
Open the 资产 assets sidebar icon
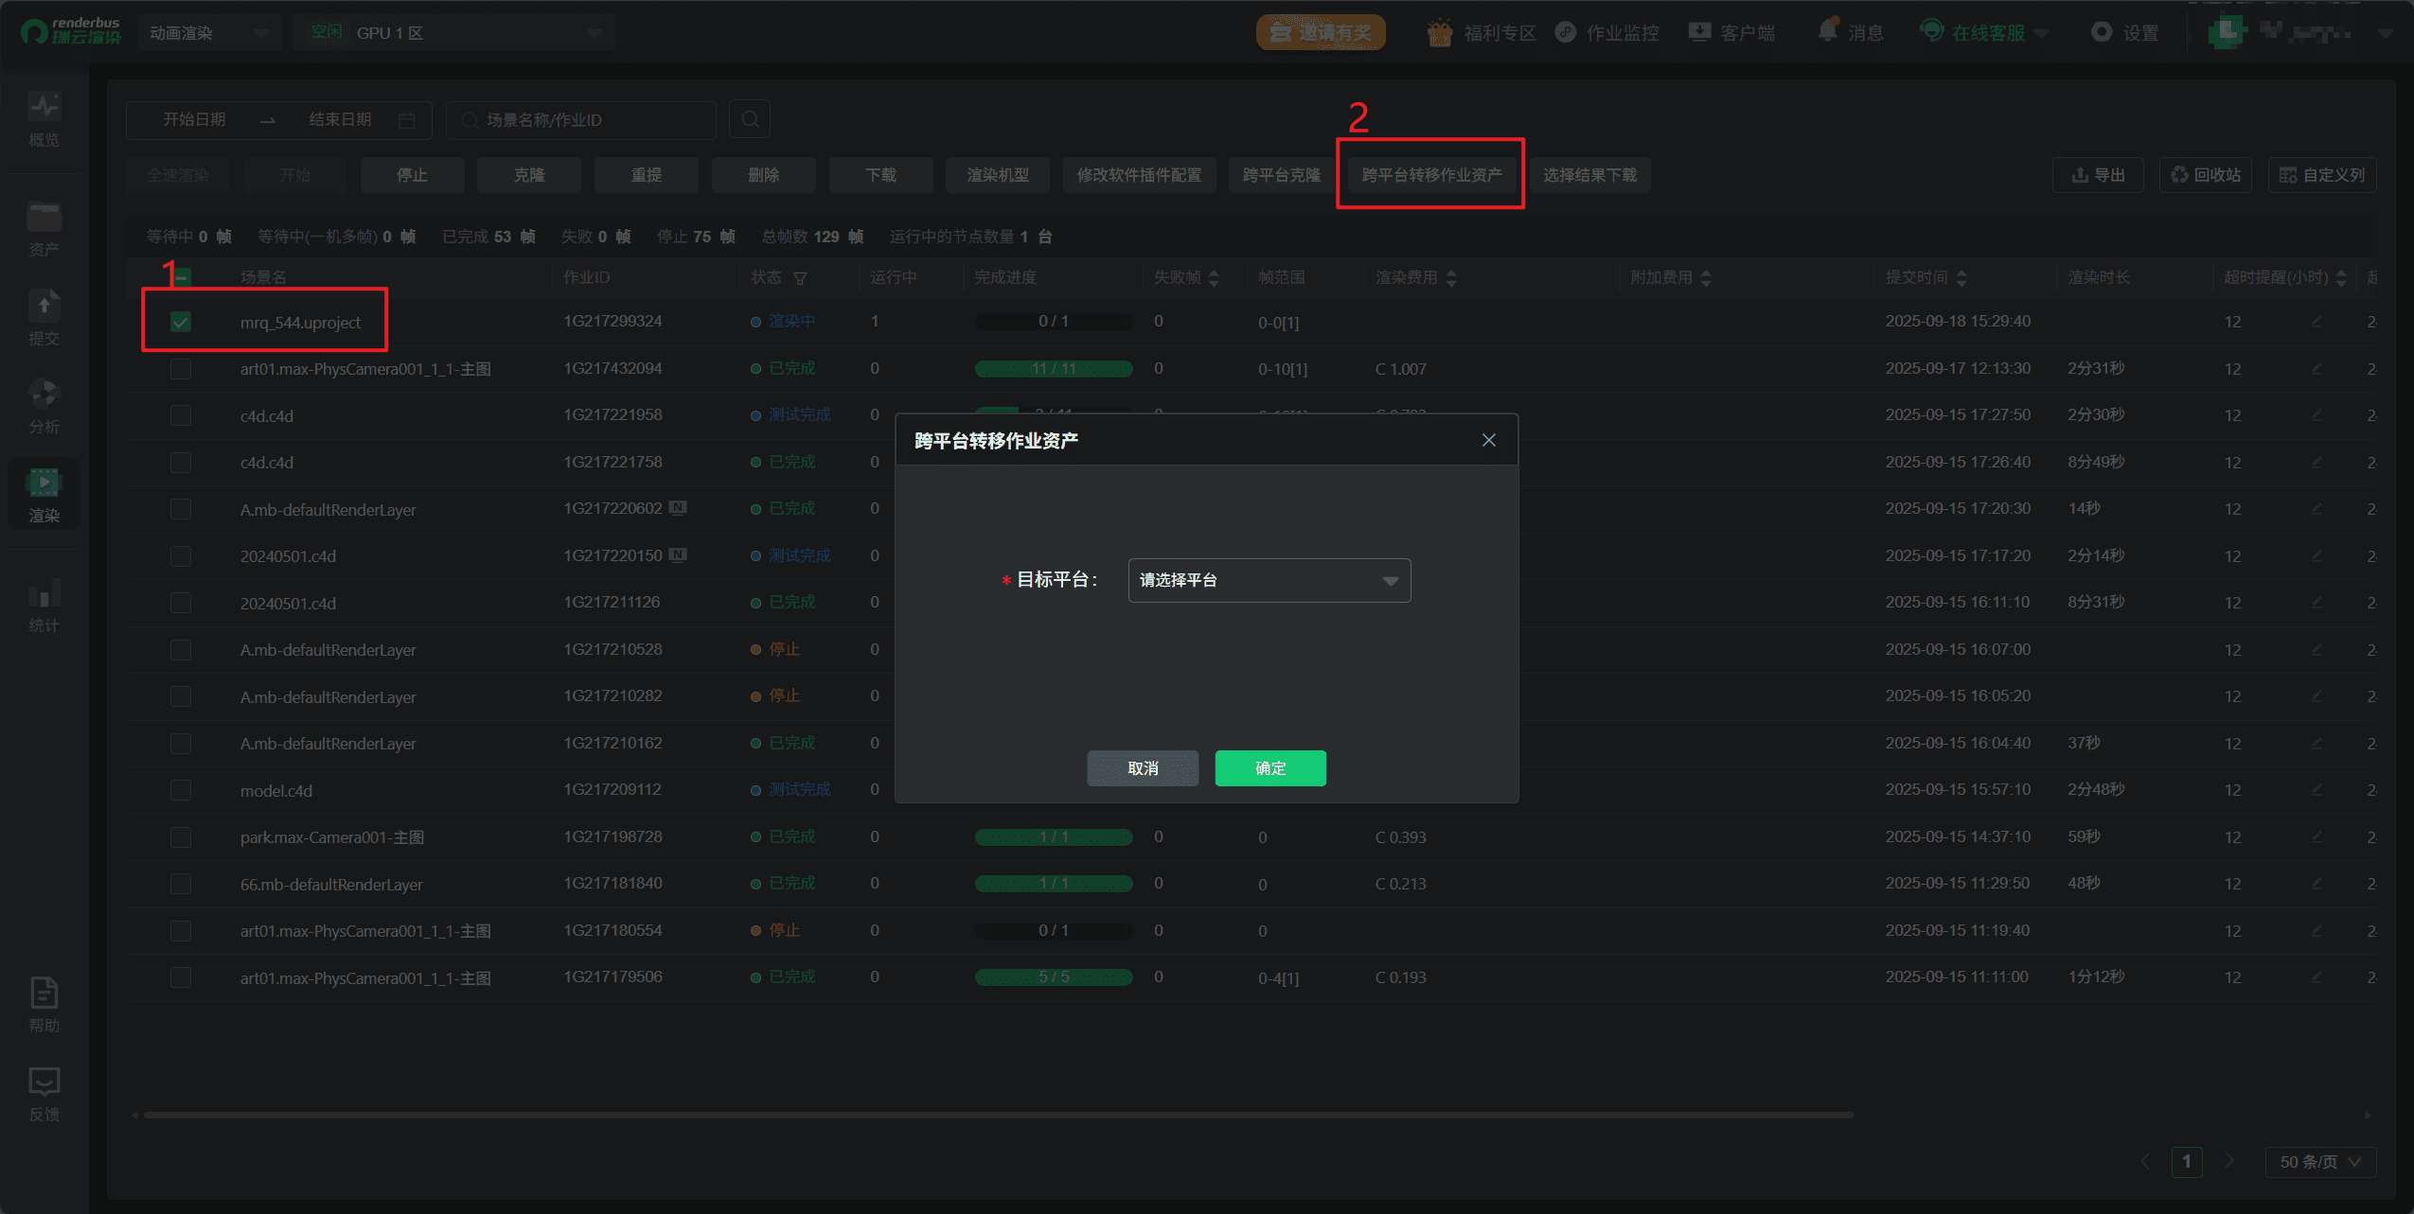[44, 230]
